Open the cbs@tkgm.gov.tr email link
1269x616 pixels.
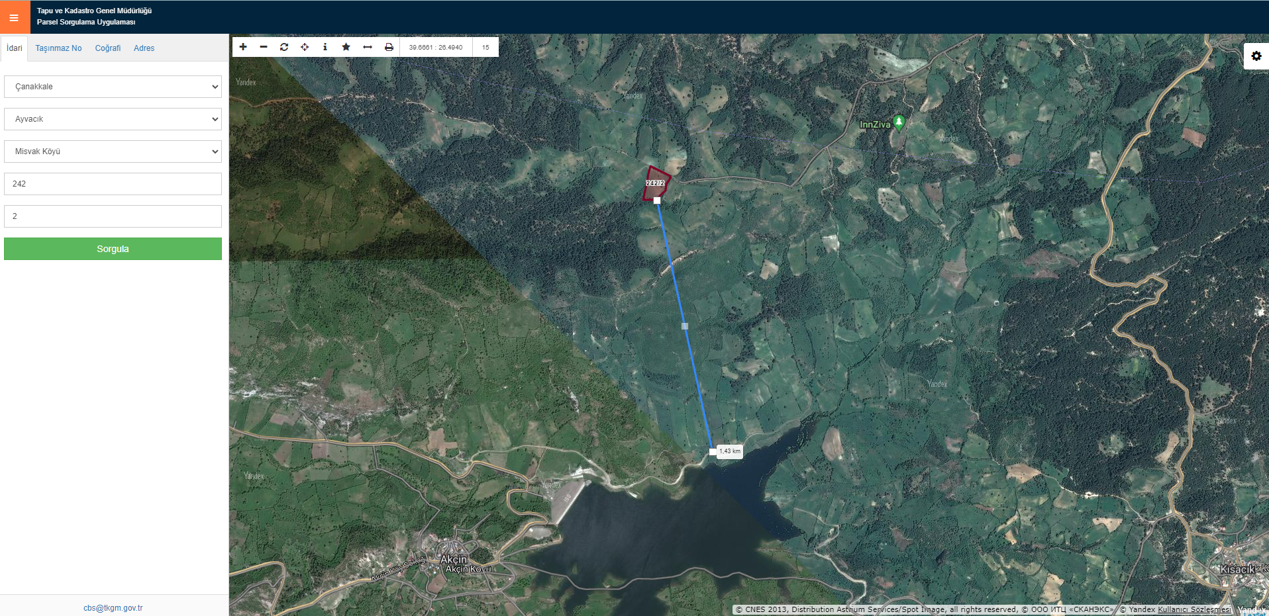point(113,608)
